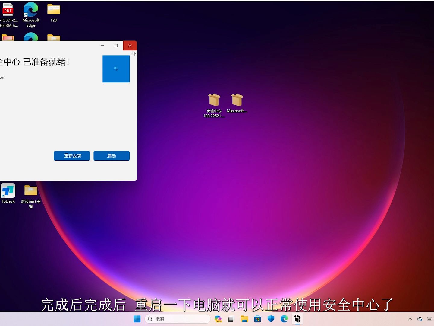Open Microsoft Store from the taskbar

pyautogui.click(x=258, y=319)
